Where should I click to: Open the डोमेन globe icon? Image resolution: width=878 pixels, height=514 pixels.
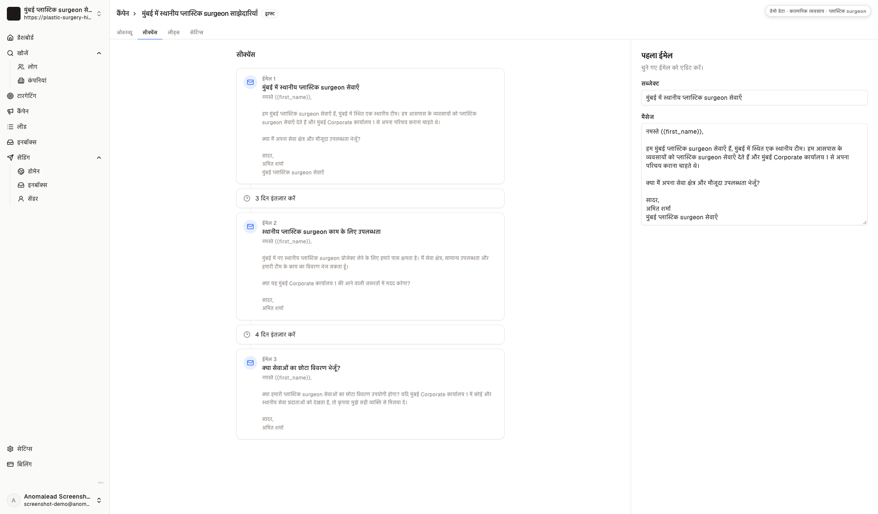point(21,171)
